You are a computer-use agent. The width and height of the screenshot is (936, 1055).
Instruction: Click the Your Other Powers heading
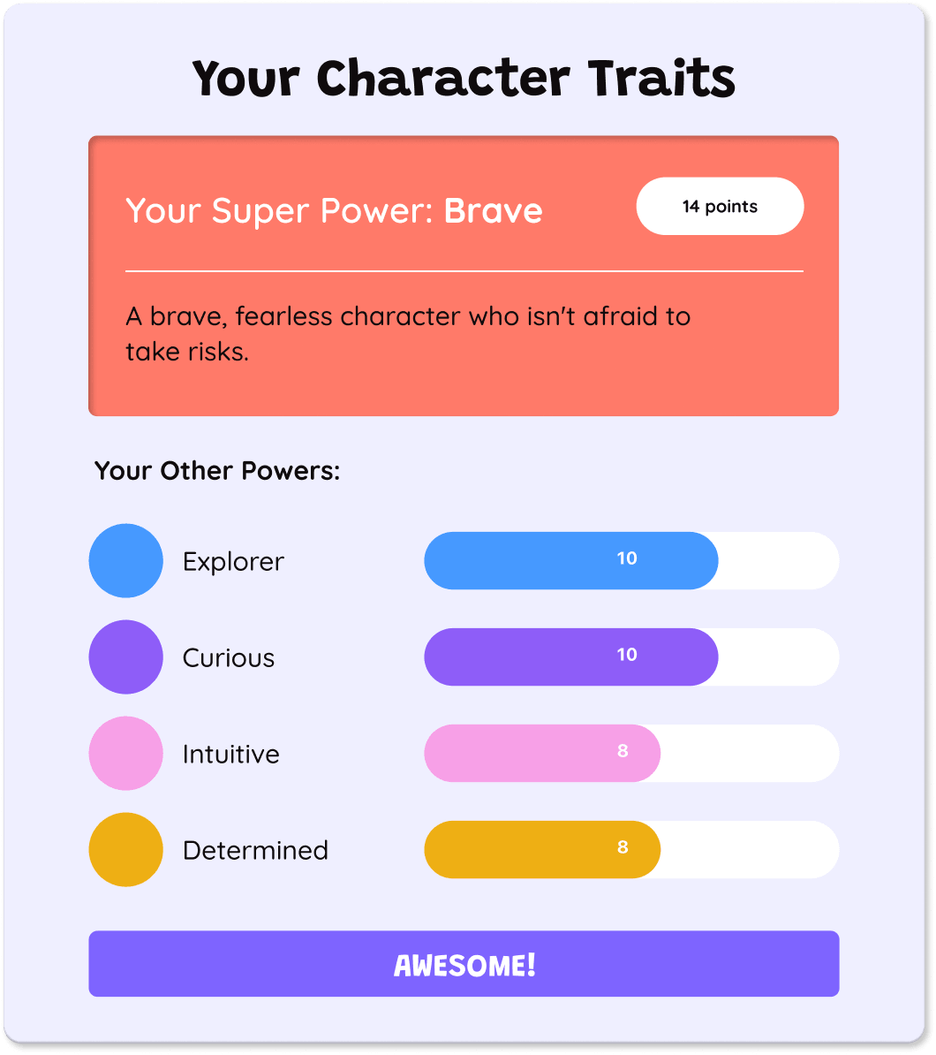(217, 470)
